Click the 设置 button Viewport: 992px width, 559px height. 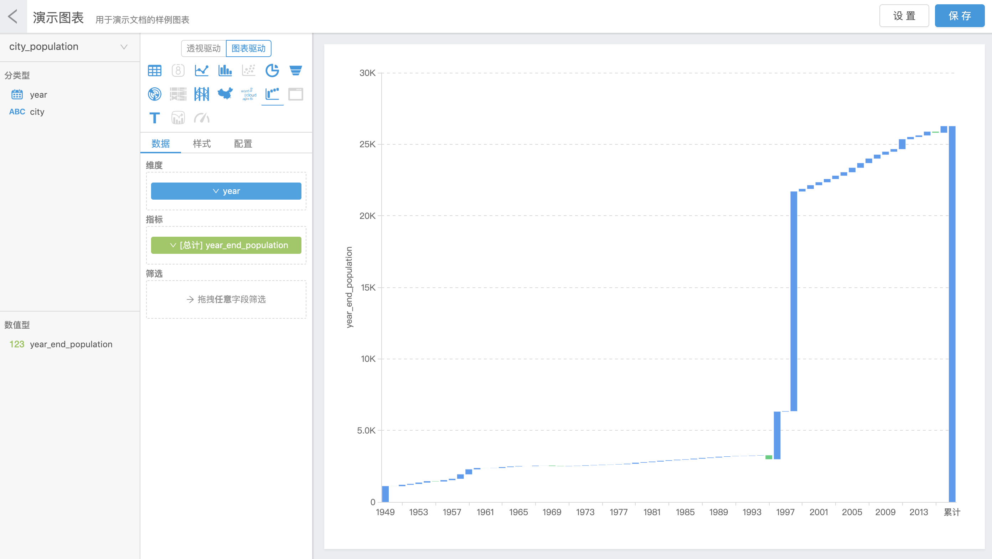[x=904, y=16]
